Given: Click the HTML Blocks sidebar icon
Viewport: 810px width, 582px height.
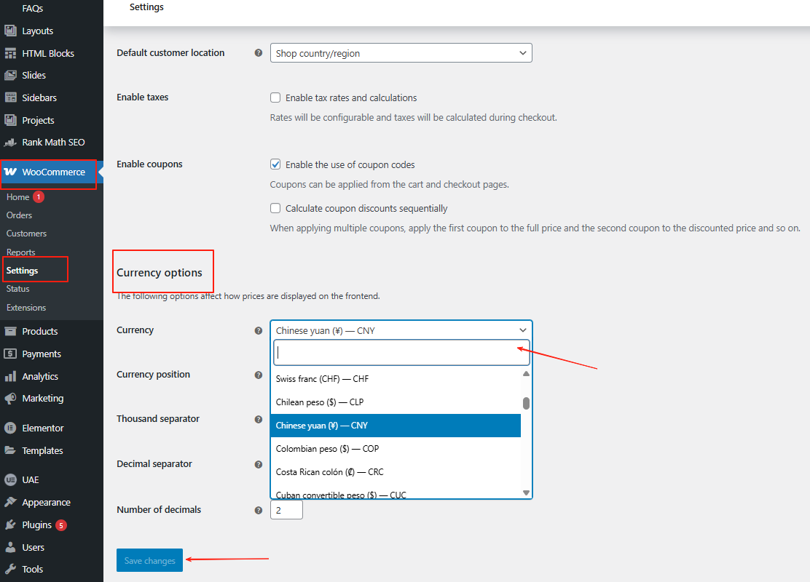Looking at the screenshot, I should click(x=10, y=54).
